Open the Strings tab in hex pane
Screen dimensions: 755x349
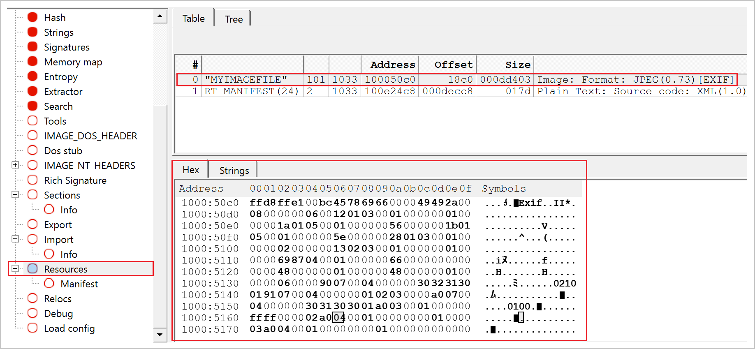(x=234, y=170)
